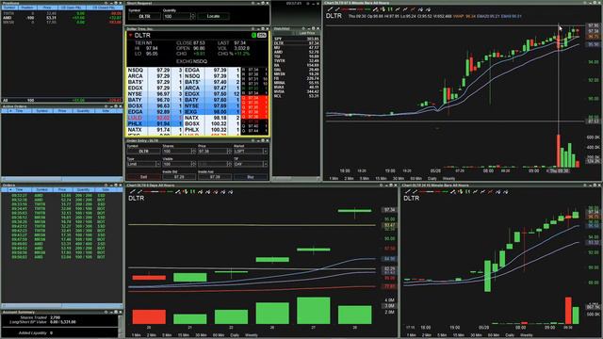Screen dimensions: 603x339
Task: Pick the pencil drawing tool in 5 Minute chart toolbar
Action: pos(376,9)
